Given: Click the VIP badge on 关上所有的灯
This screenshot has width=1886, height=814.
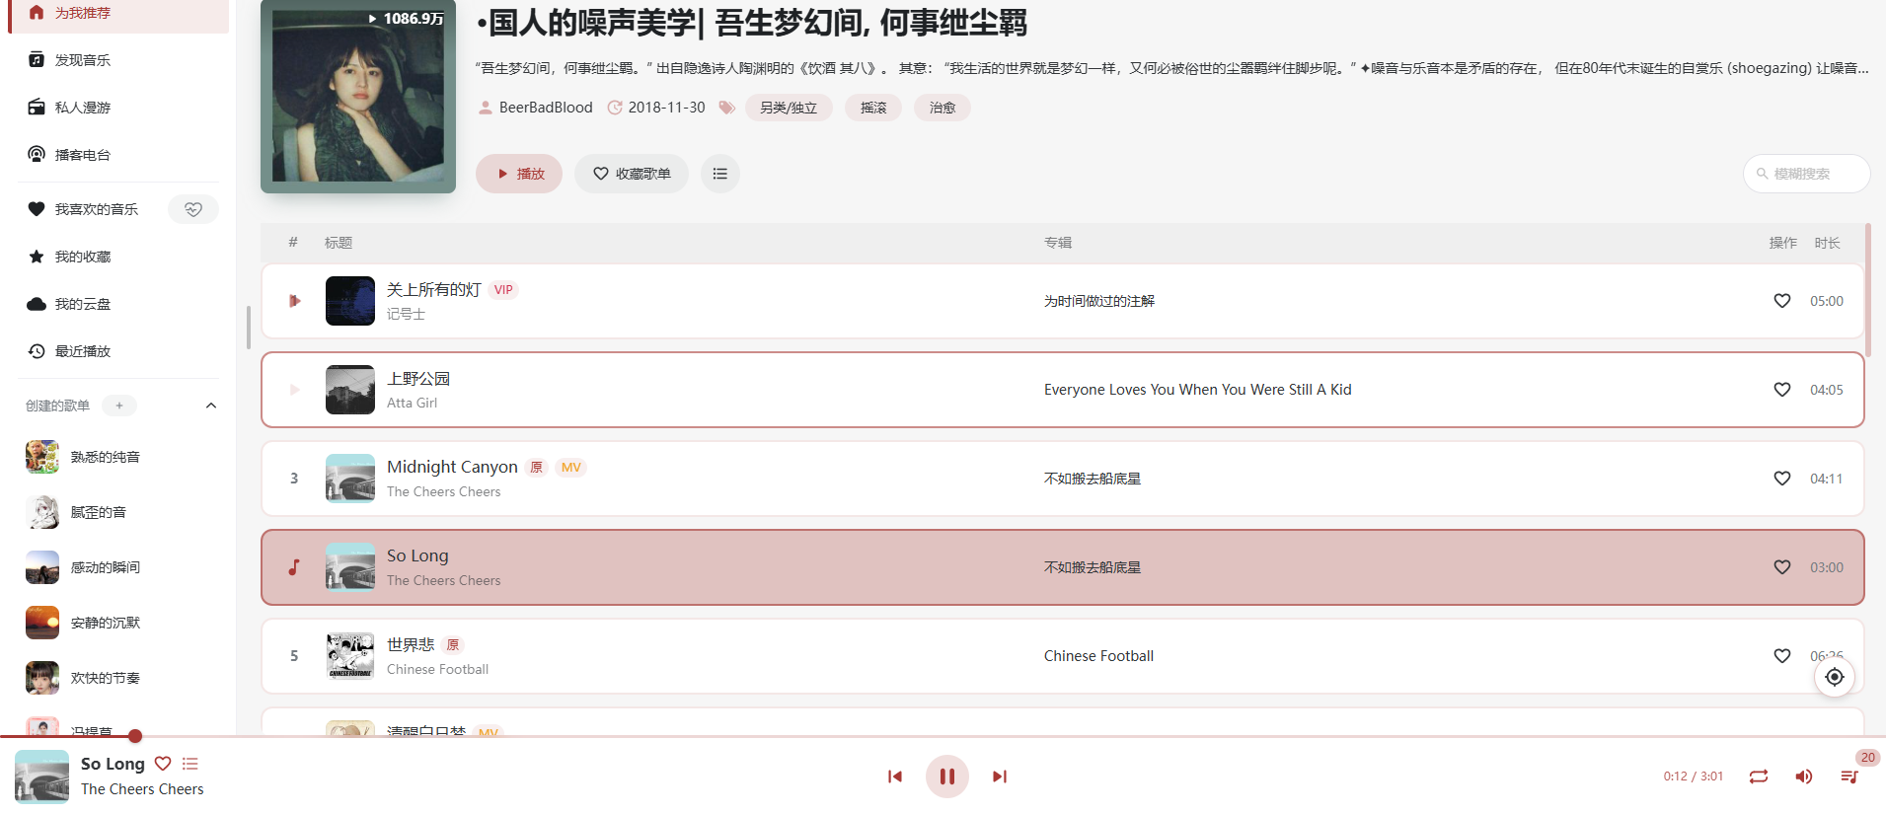Looking at the screenshot, I should click(x=503, y=290).
